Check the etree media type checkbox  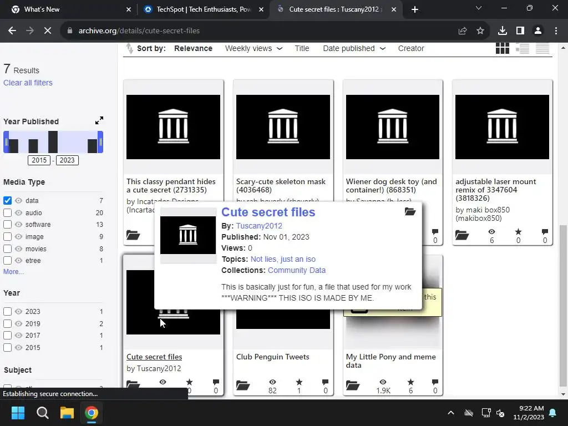8,261
